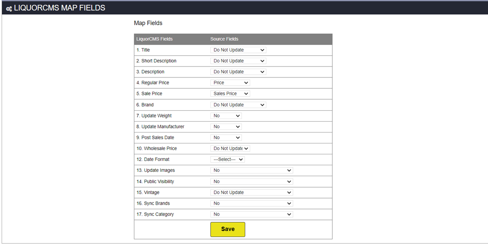The image size is (488, 244).
Task: Open the Update Images dropdown
Action: tap(251, 171)
